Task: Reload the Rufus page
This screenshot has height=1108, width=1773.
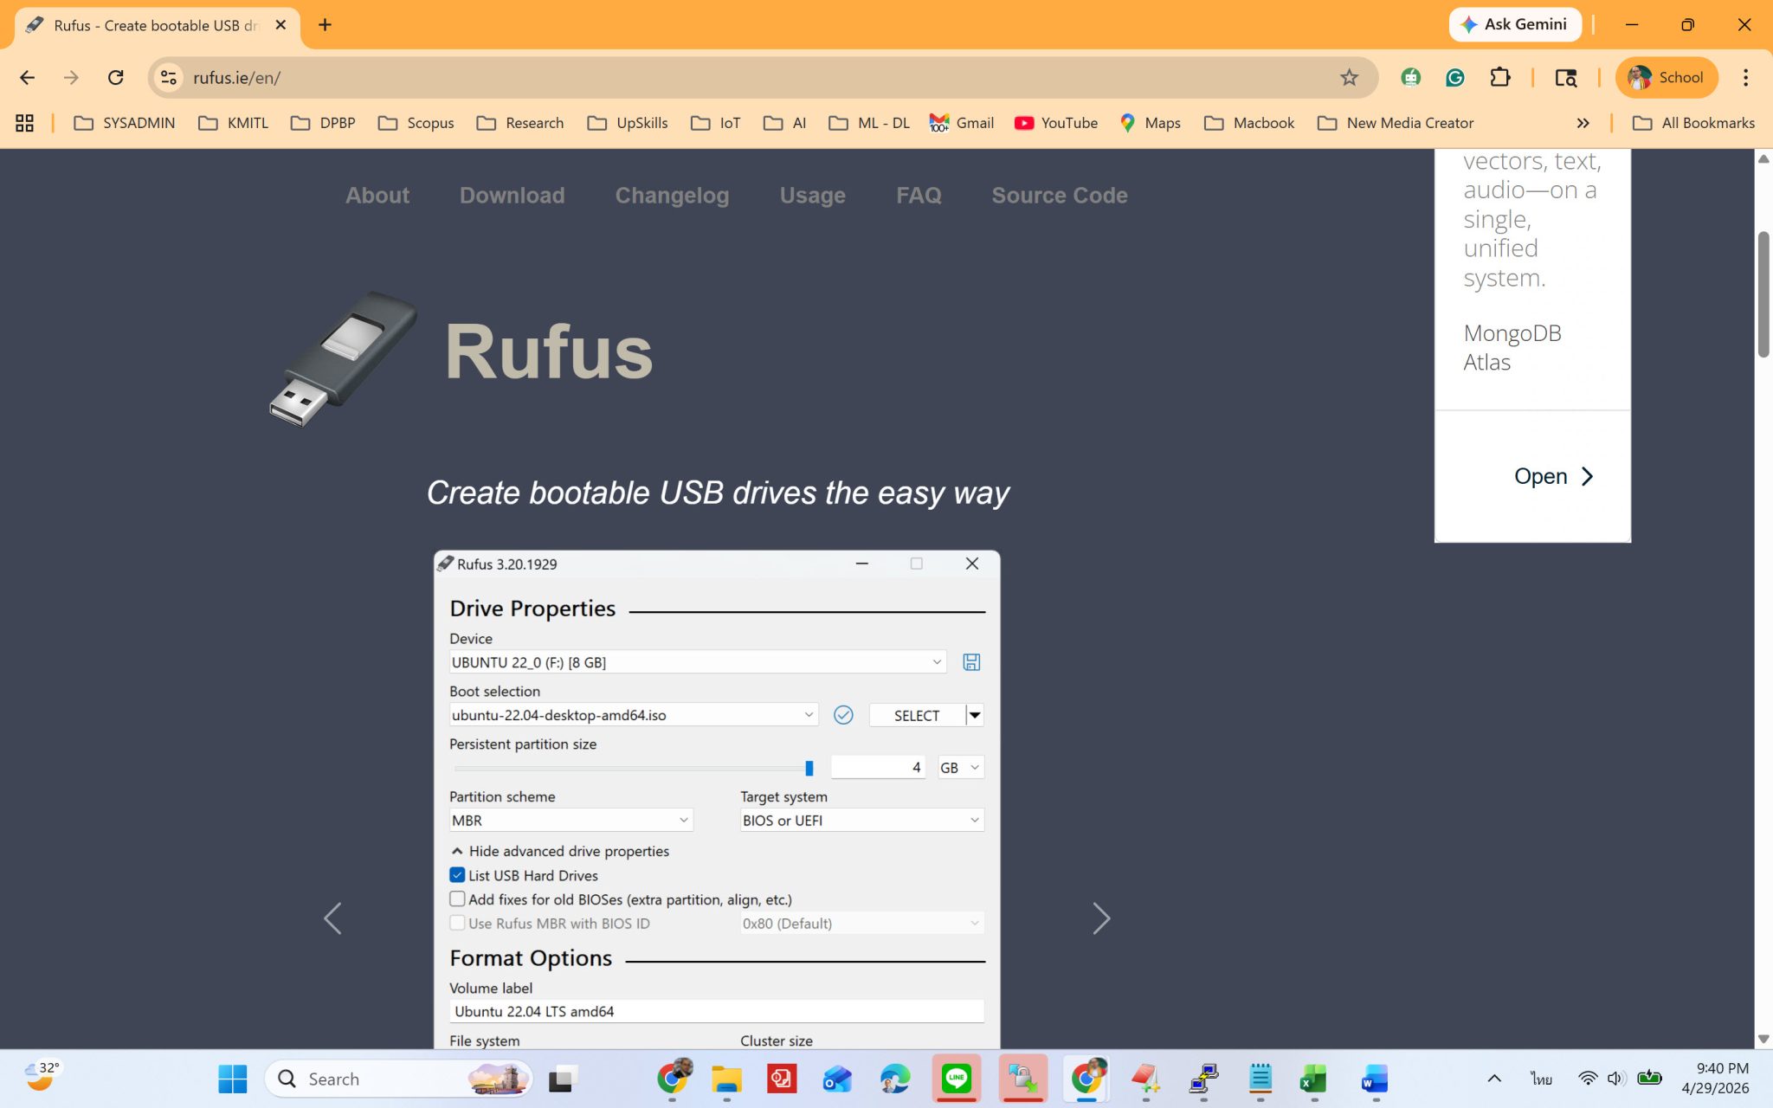Action: (115, 78)
